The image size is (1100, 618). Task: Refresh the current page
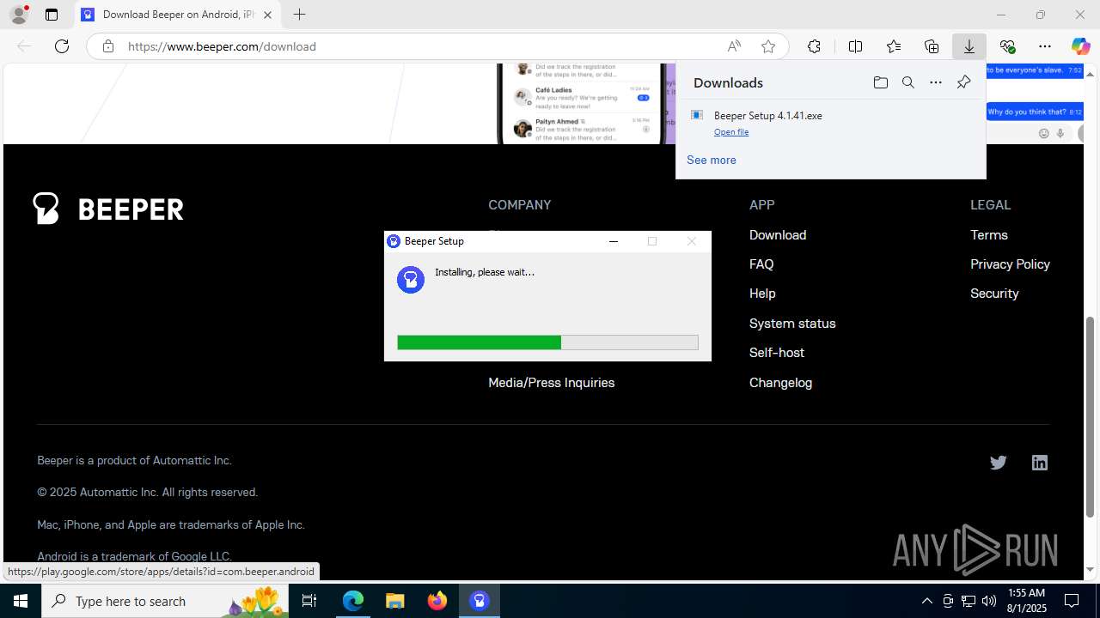pyautogui.click(x=62, y=46)
